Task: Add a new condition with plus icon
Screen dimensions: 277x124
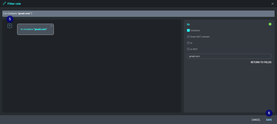Action: pyautogui.click(x=10, y=26)
